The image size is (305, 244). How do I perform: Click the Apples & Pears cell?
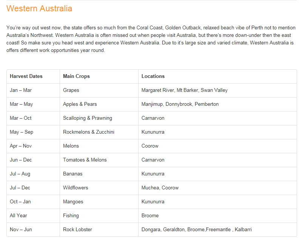click(x=80, y=104)
